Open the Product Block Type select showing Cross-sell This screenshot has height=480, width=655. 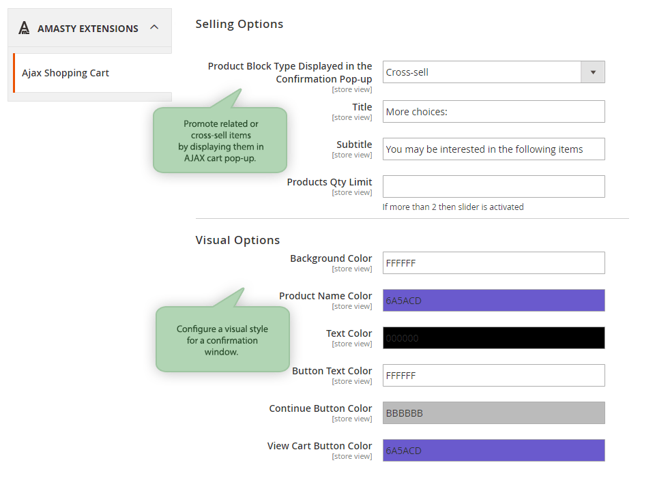[x=482, y=72]
